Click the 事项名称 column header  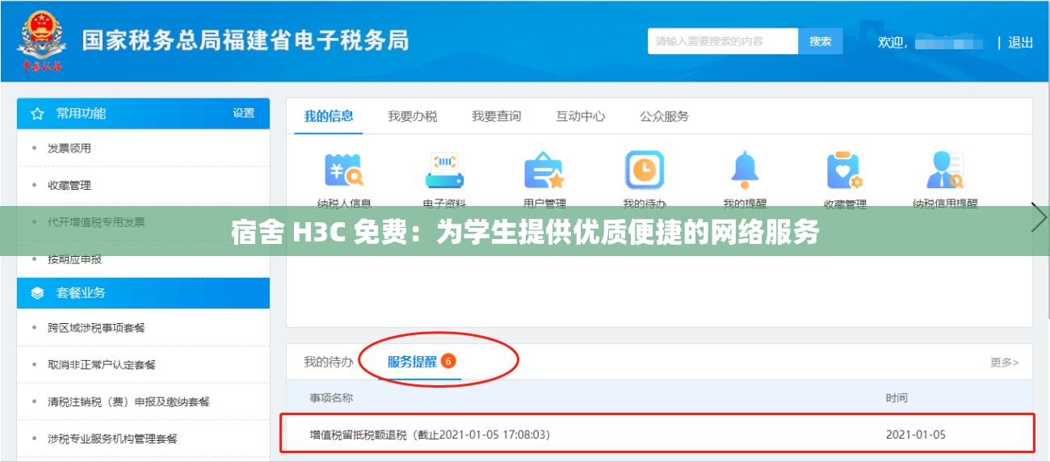click(x=331, y=398)
